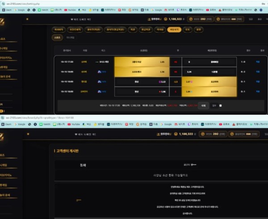Open the Daum bookmark in the lower browser

tap(7, 124)
